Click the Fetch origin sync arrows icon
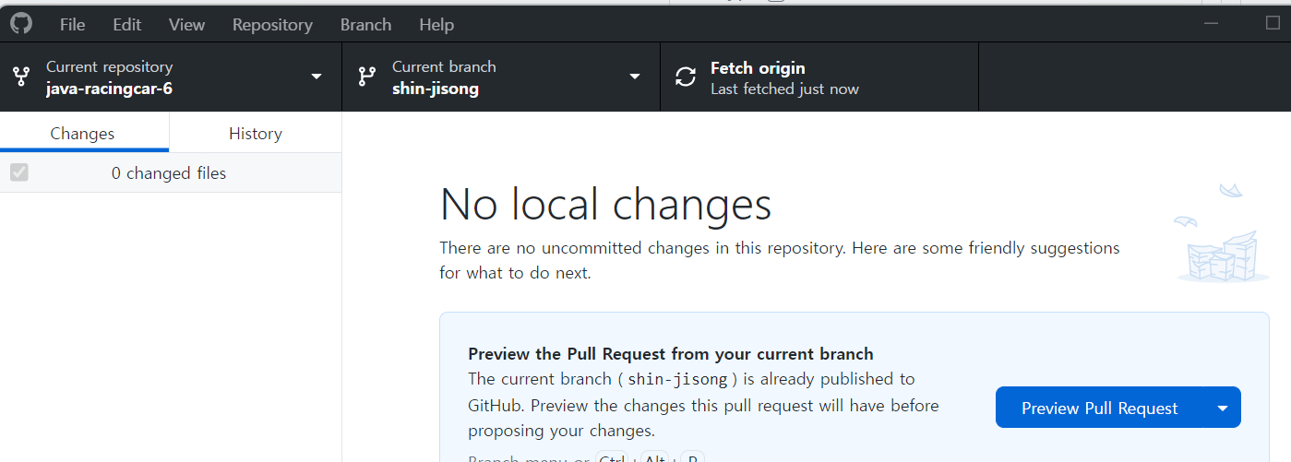The width and height of the screenshot is (1291, 462). [x=686, y=77]
